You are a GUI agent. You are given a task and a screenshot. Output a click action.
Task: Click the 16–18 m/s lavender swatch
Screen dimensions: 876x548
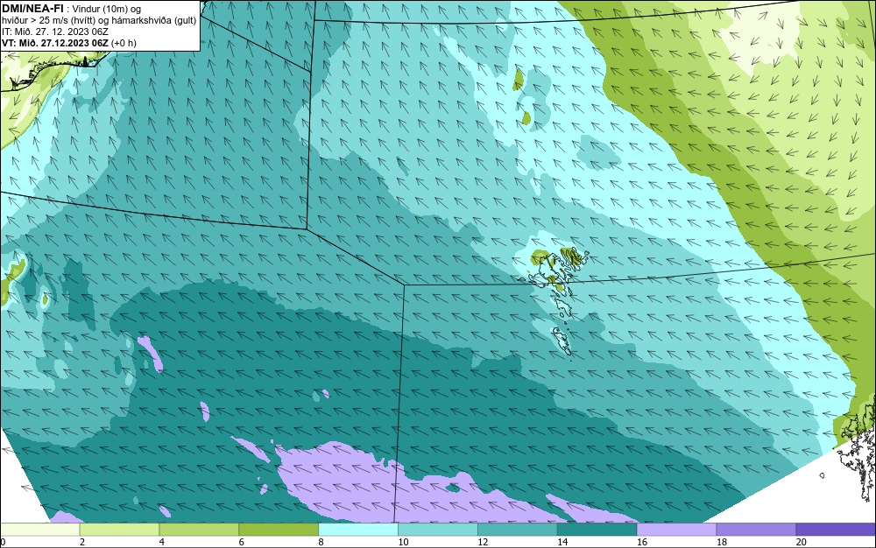tap(676, 530)
